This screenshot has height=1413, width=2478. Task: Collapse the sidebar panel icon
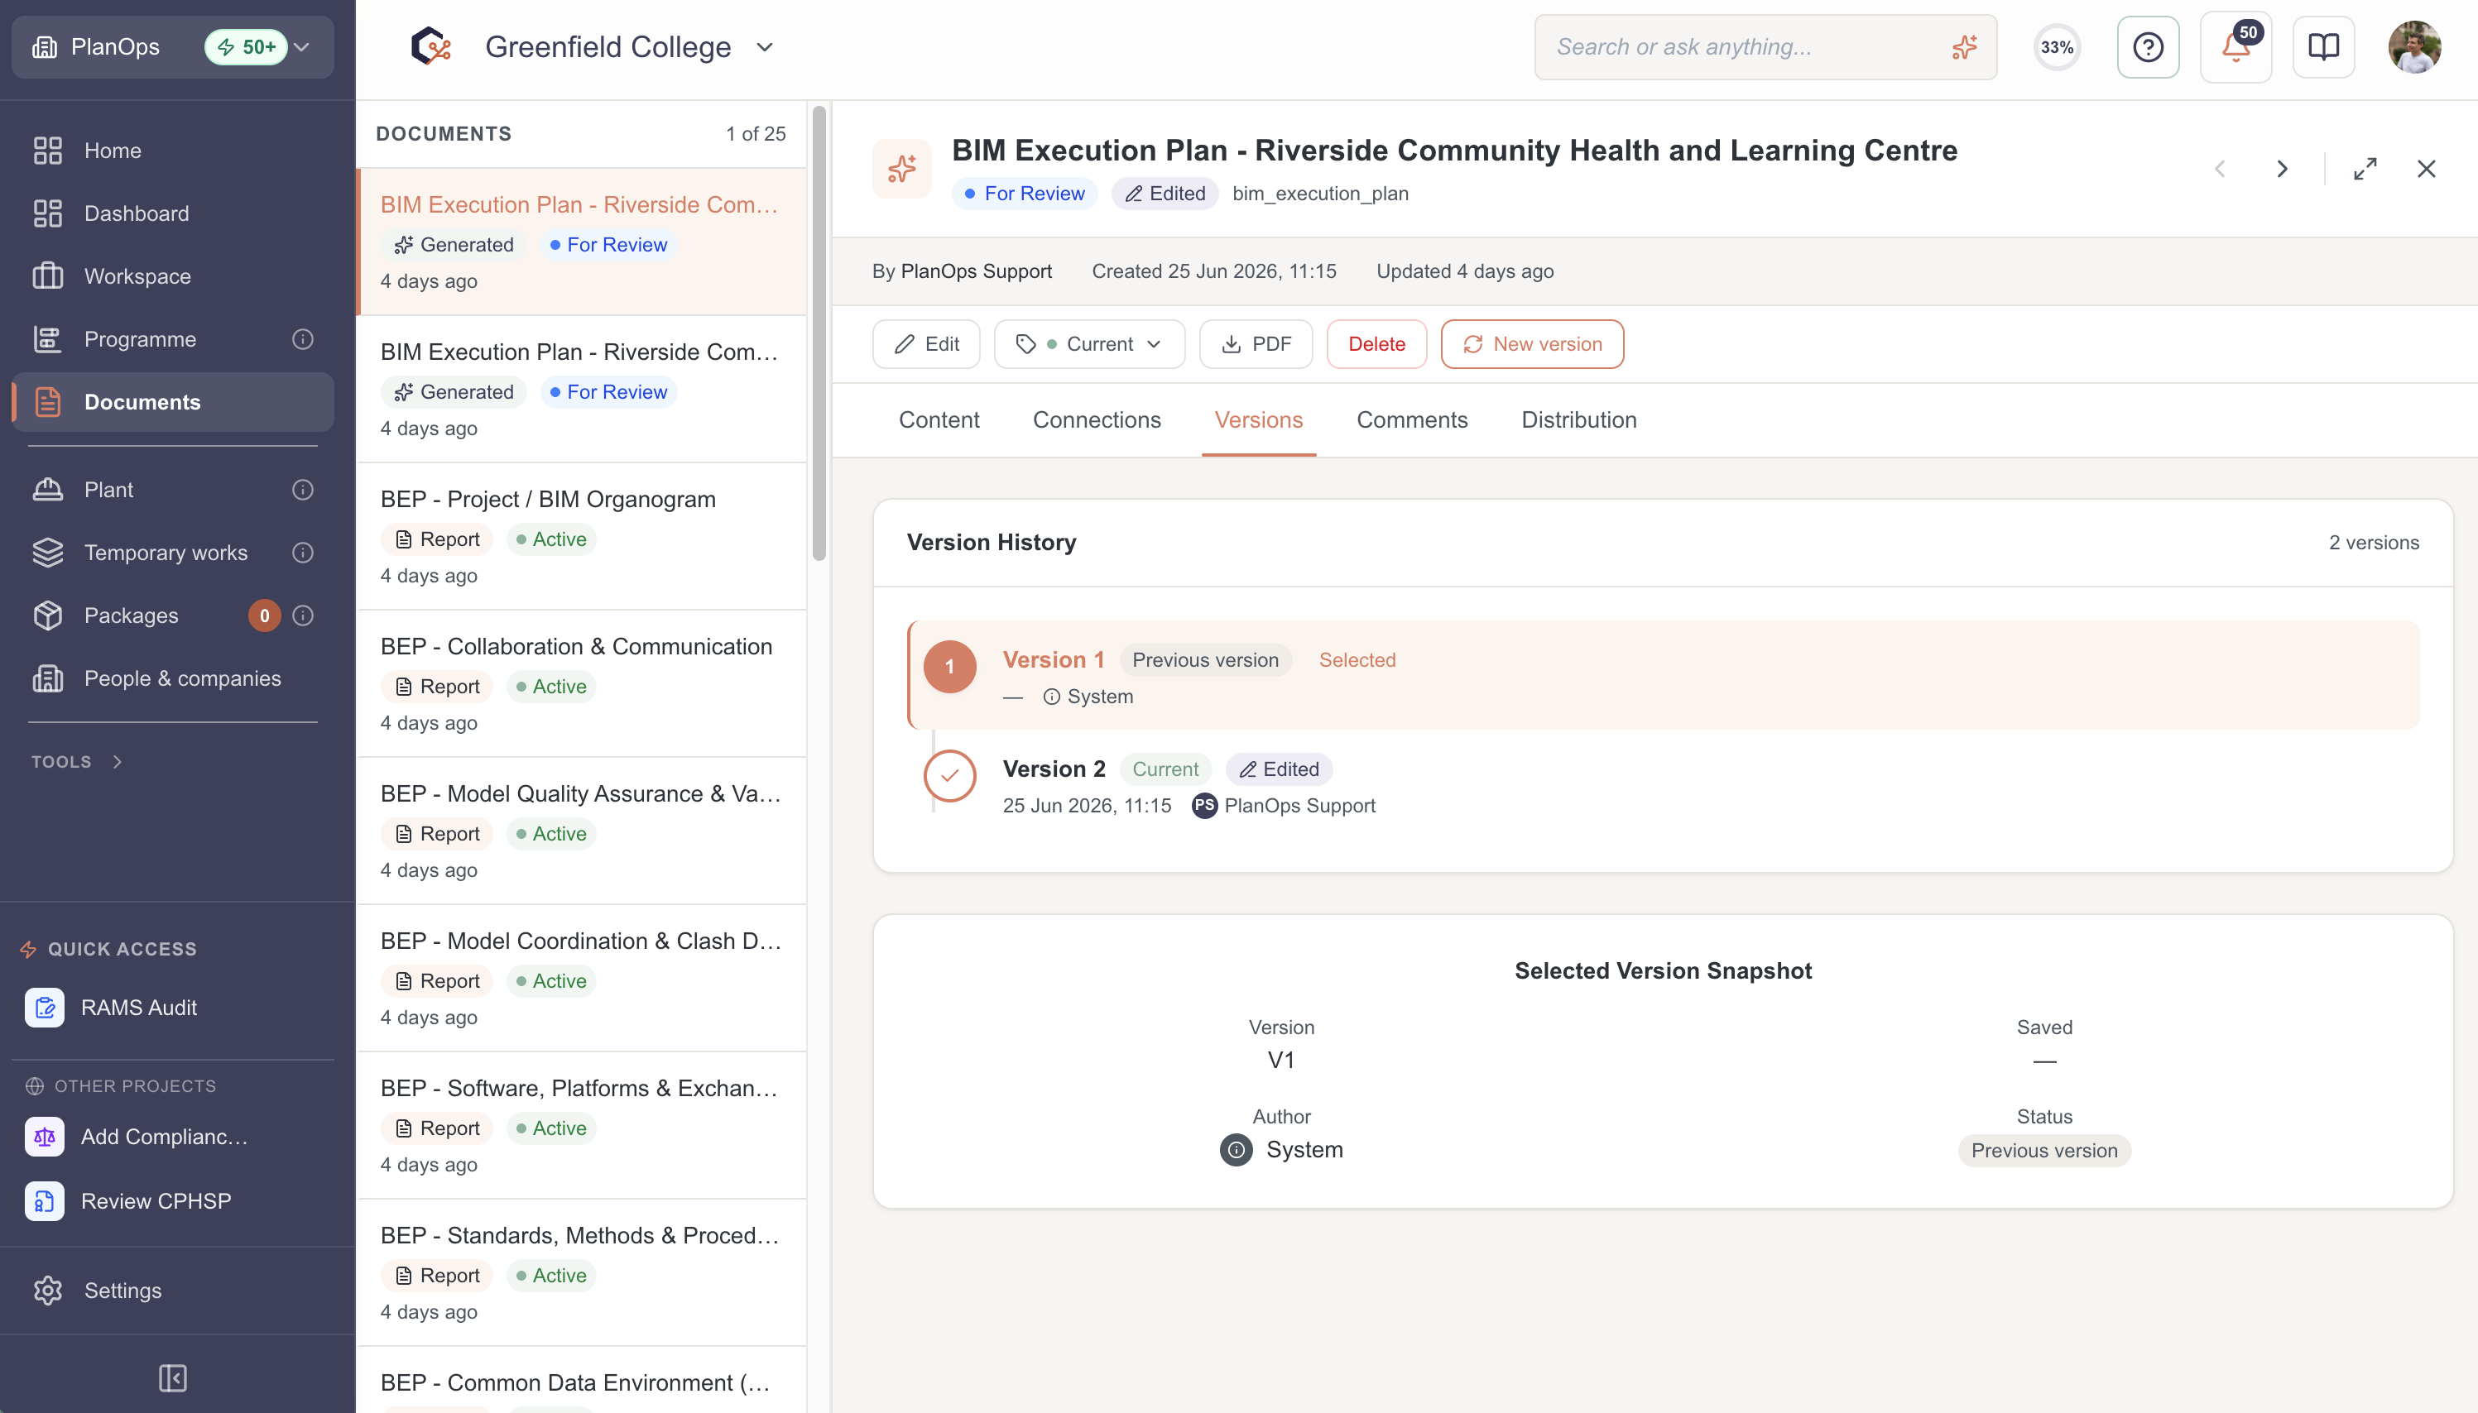[x=173, y=1377]
